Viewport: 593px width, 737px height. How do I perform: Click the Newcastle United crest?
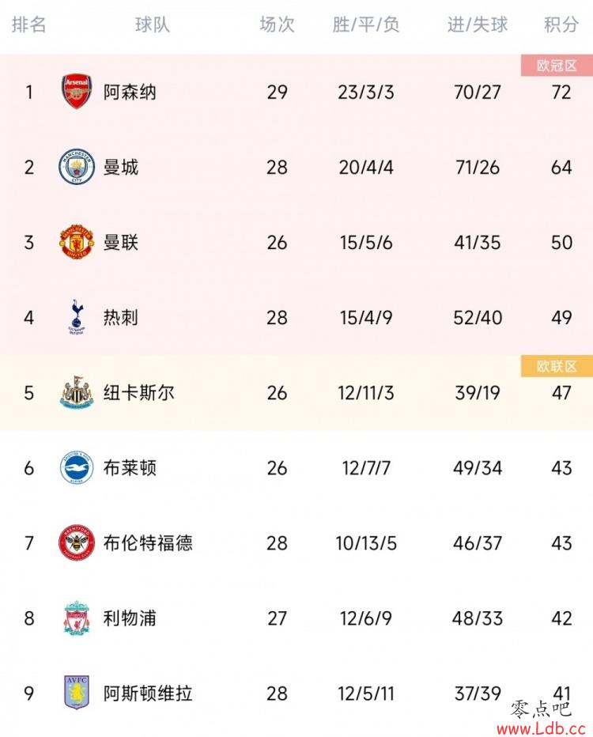(x=77, y=392)
